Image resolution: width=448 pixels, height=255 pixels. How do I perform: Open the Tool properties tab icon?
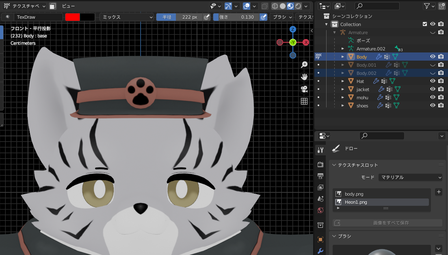point(320,150)
